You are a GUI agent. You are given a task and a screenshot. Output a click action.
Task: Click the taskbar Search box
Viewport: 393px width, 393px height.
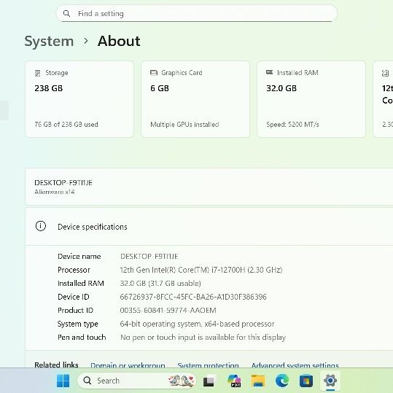(137, 381)
